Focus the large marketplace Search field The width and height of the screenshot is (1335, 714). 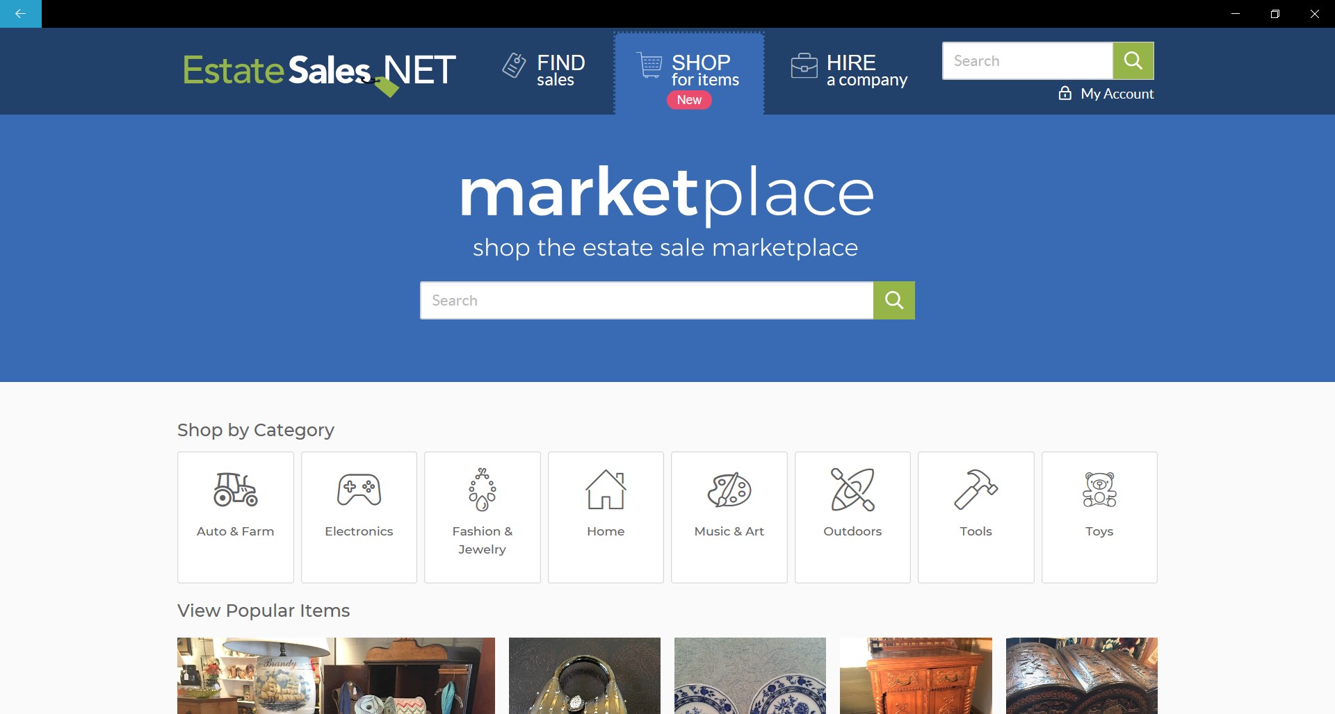click(647, 300)
